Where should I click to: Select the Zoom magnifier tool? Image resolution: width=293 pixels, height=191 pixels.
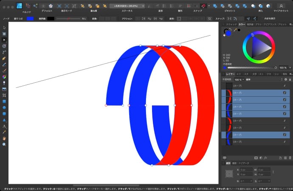coord(4,144)
